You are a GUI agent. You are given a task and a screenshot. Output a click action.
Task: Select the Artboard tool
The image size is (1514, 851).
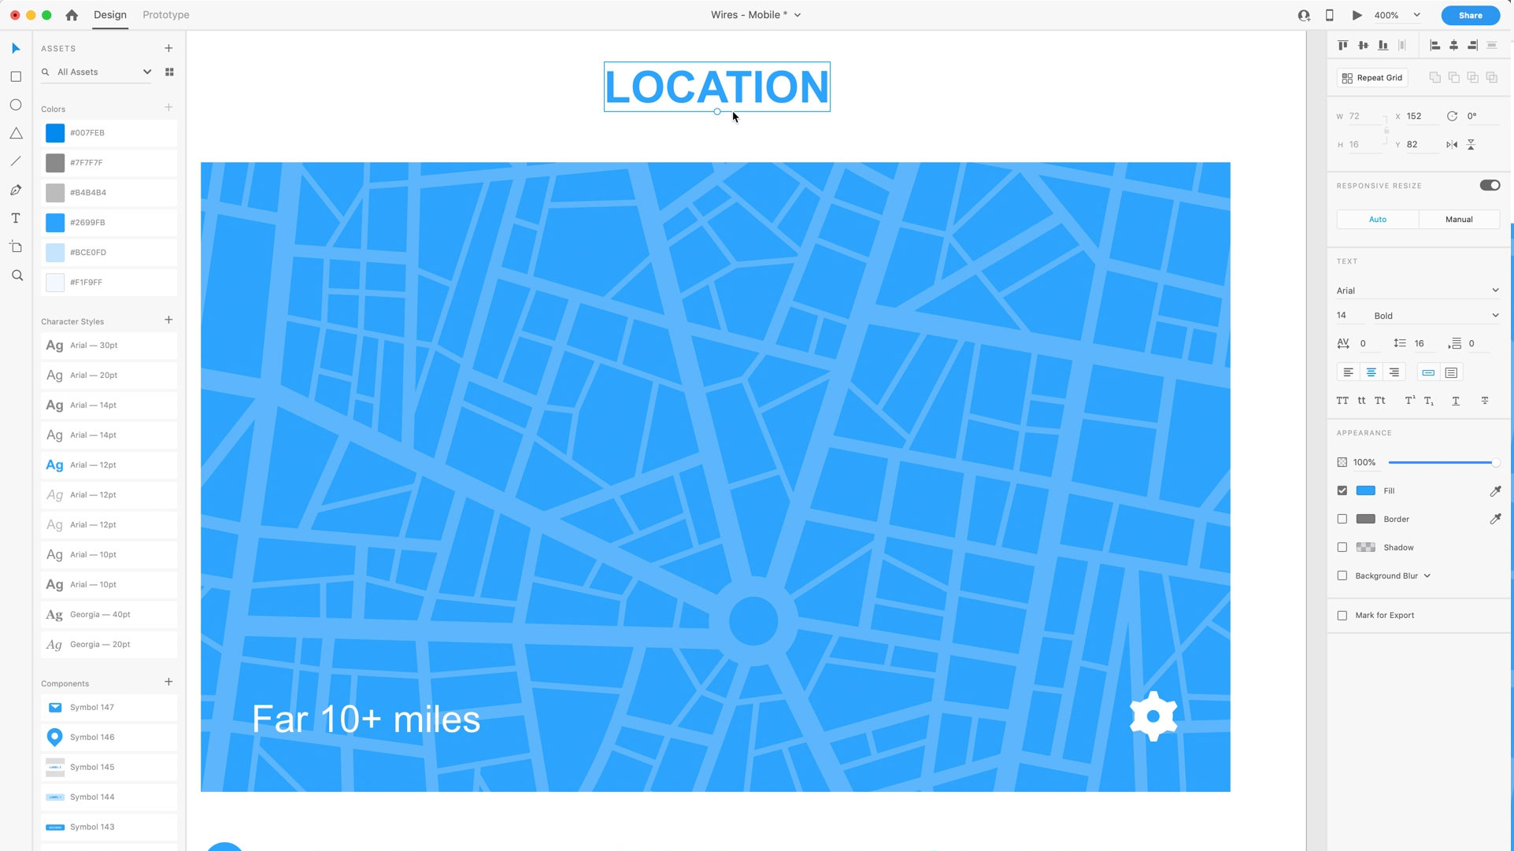point(16,247)
